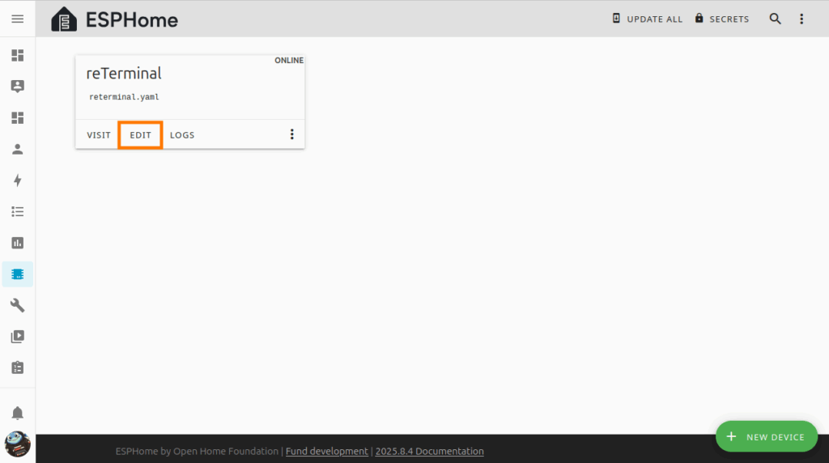Open the notifications bell icon
Image resolution: width=829 pixels, height=463 pixels.
tap(18, 413)
